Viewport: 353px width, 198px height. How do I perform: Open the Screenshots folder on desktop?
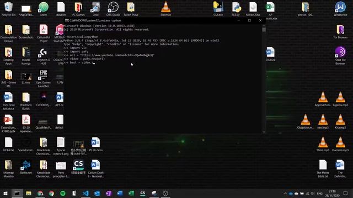[x=26, y=32]
